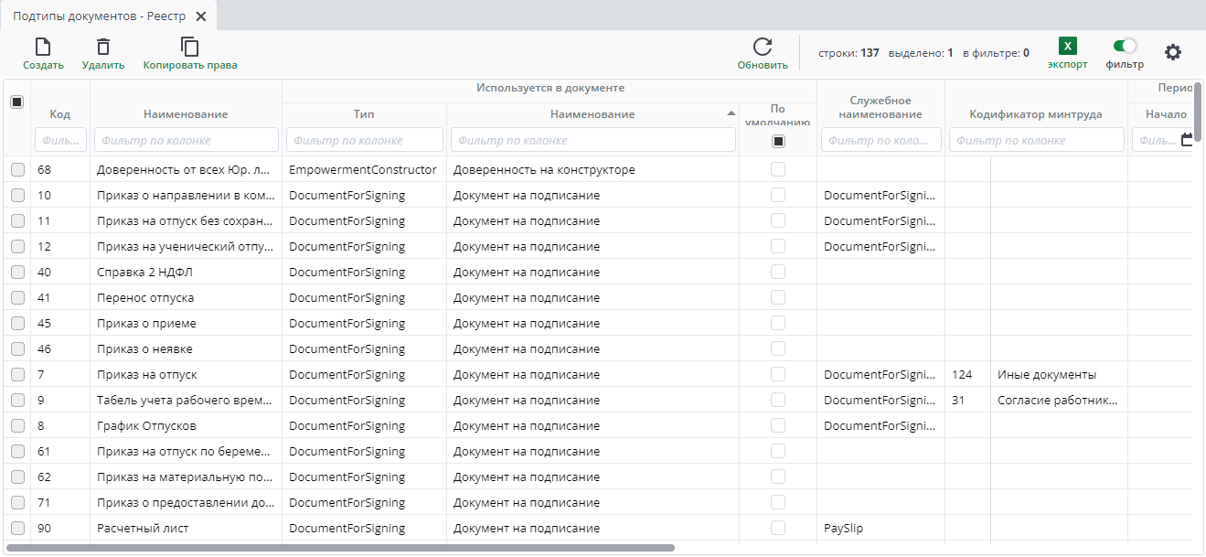The height and width of the screenshot is (557, 1206).
Task: Toggle the фильтр switch off
Action: point(1125,45)
